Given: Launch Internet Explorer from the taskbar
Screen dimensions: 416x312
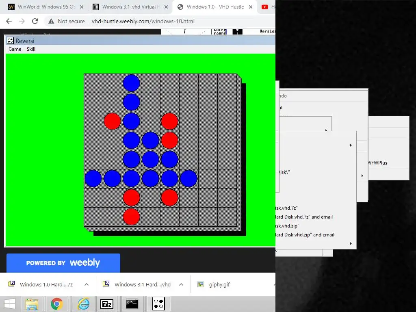Looking at the screenshot, I should (x=83, y=304).
